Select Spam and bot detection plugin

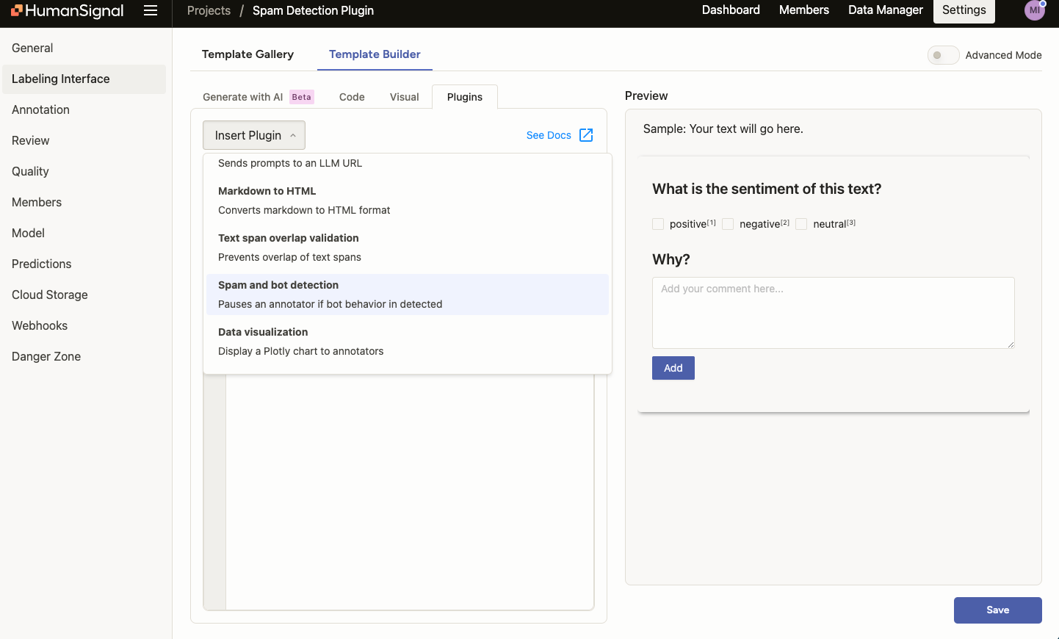click(x=408, y=295)
